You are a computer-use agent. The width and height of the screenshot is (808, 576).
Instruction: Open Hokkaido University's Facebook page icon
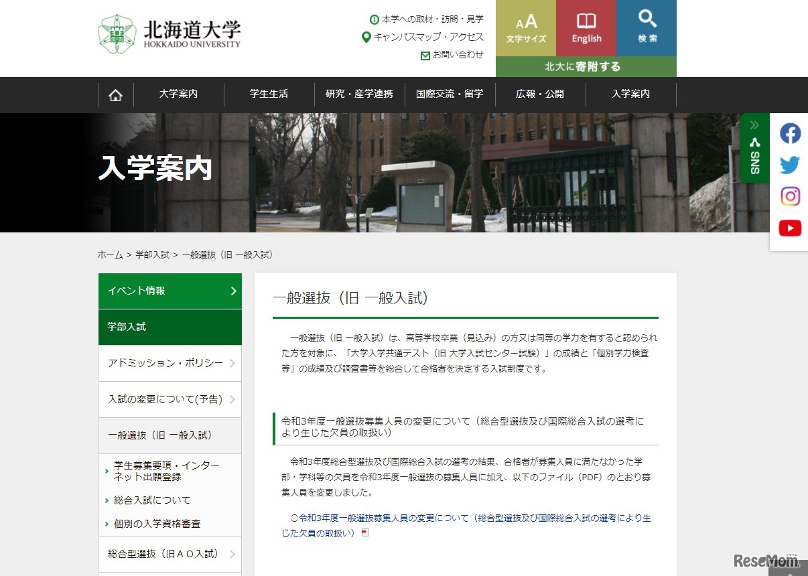pyautogui.click(x=790, y=133)
